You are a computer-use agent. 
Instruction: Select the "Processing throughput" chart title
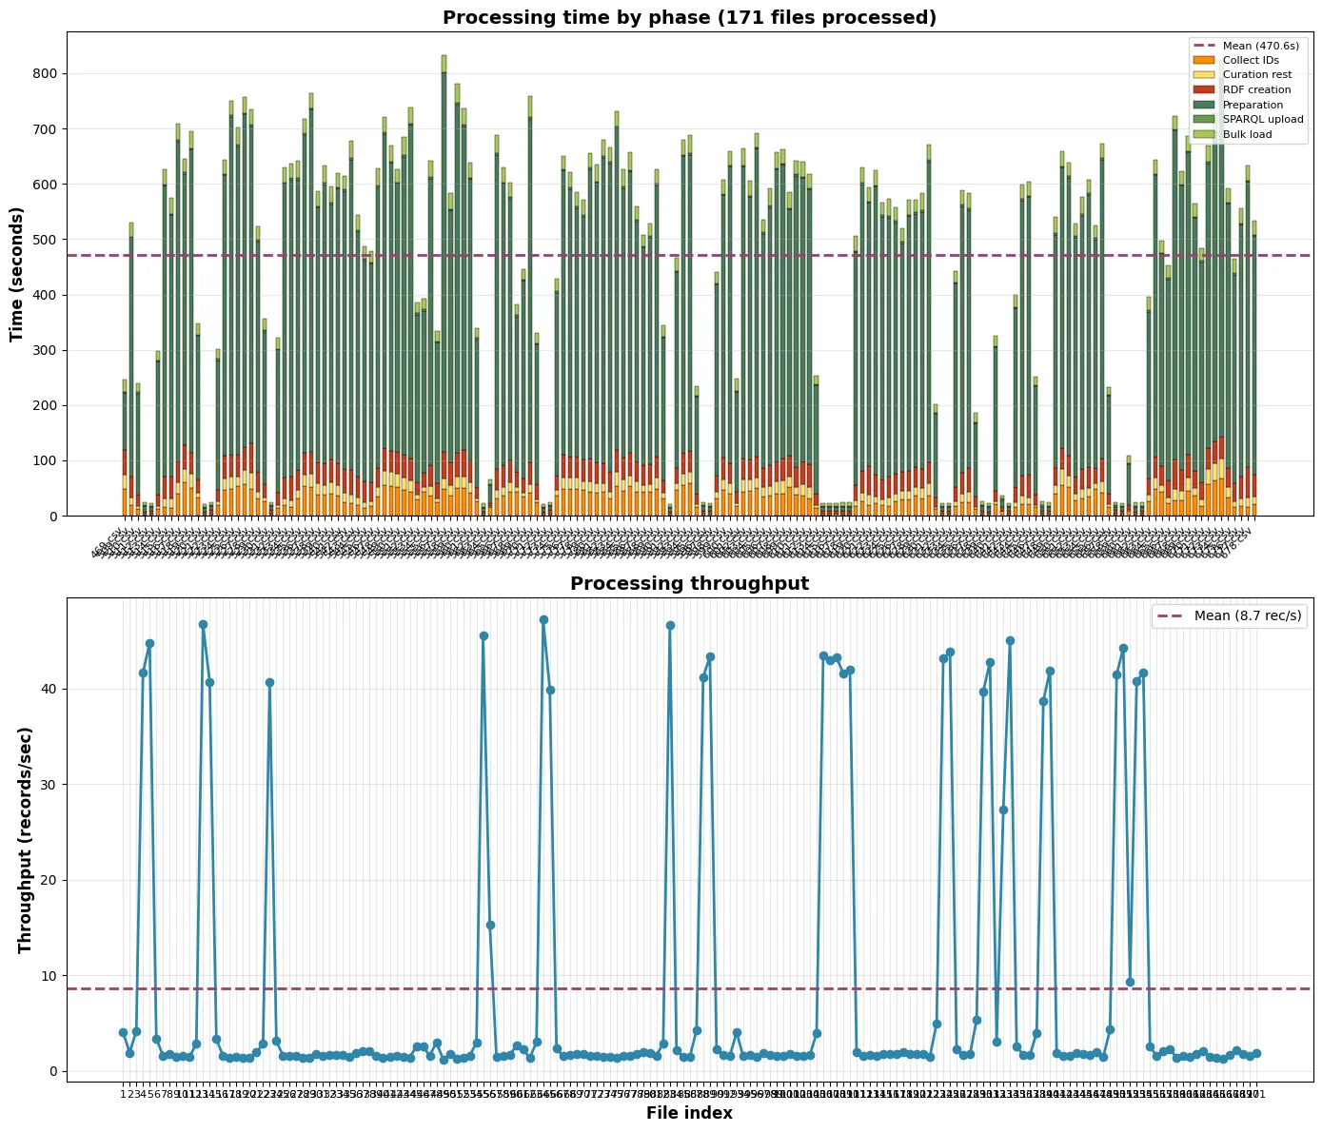coord(689,584)
